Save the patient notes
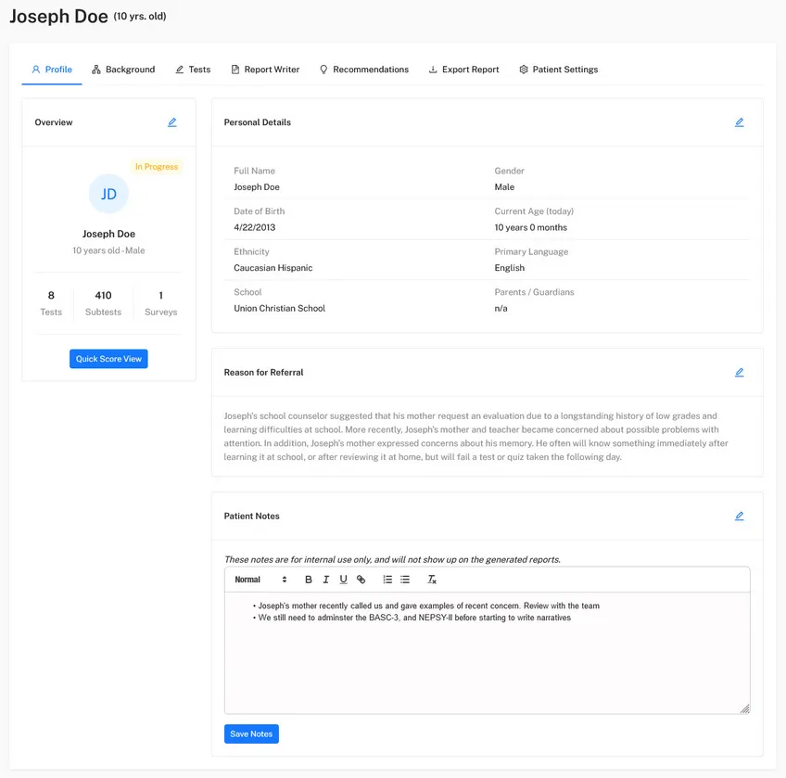The image size is (786, 778). coord(251,733)
